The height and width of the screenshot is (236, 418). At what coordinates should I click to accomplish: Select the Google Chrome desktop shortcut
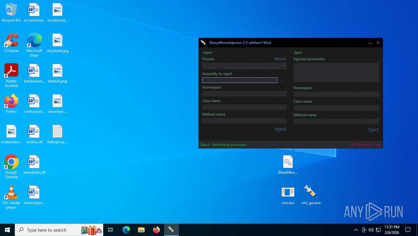(x=11, y=167)
